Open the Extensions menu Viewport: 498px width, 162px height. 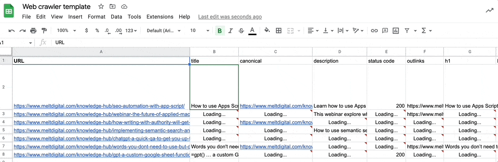click(x=160, y=17)
